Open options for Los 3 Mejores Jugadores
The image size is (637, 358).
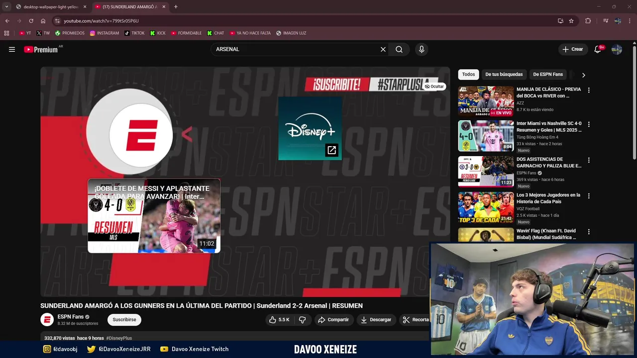(x=589, y=196)
